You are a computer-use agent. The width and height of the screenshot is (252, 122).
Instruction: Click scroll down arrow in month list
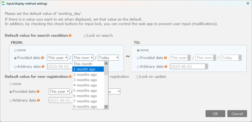[106, 107]
